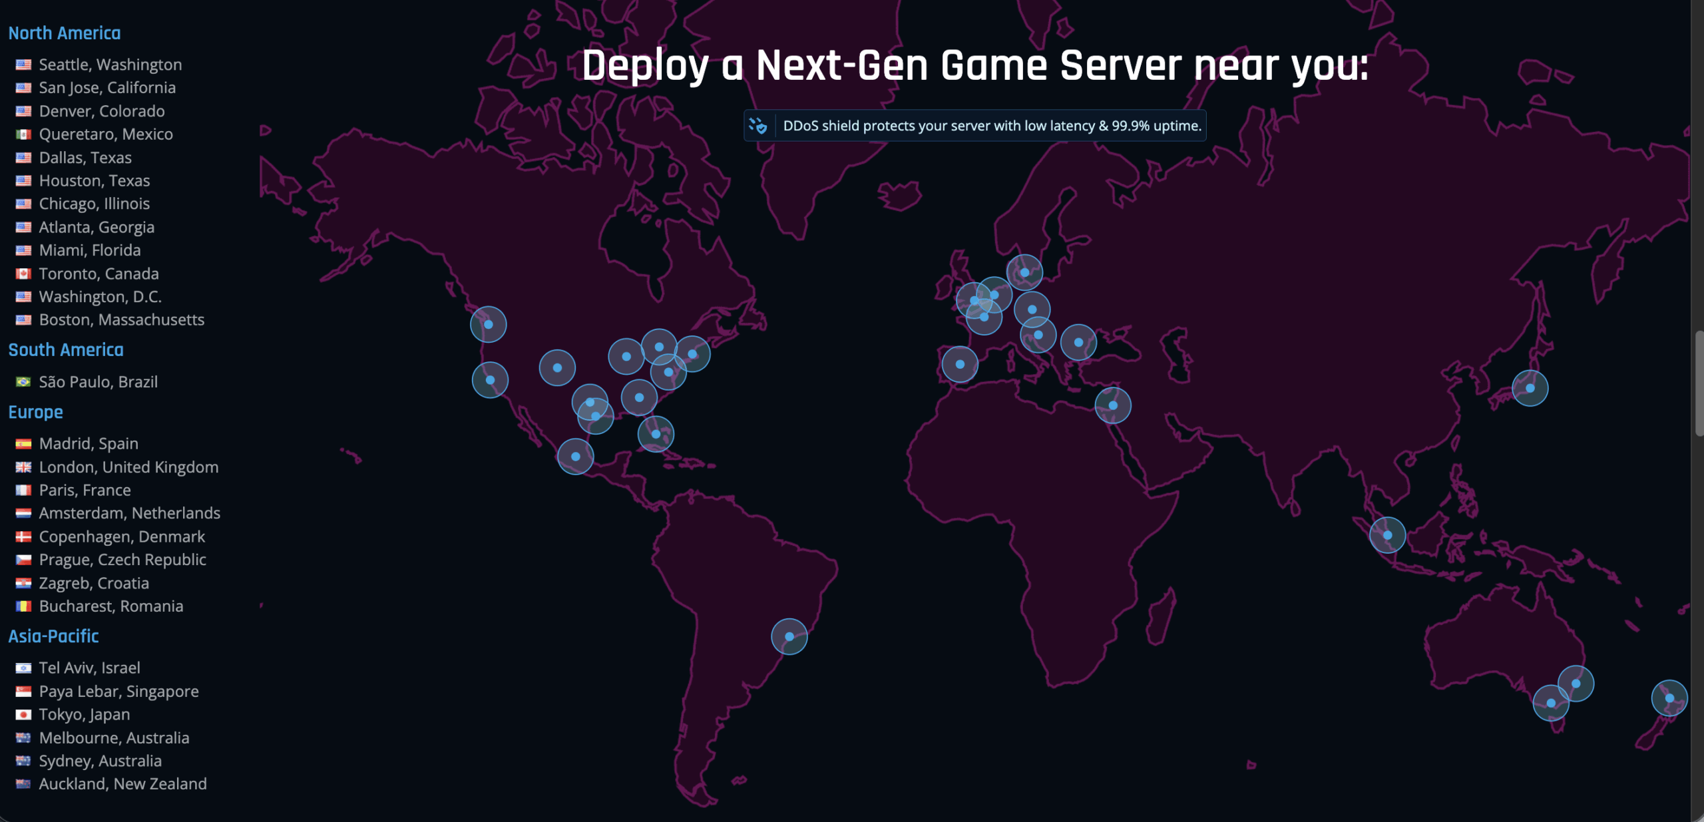This screenshot has width=1704, height=822.
Task: Choose London, United Kingdom entry
Action: coord(128,467)
